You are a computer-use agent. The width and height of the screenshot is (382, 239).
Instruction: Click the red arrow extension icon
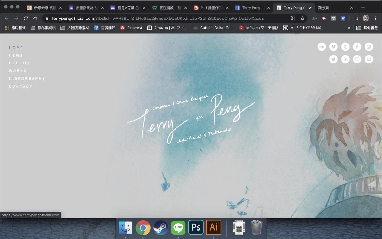click(x=324, y=18)
